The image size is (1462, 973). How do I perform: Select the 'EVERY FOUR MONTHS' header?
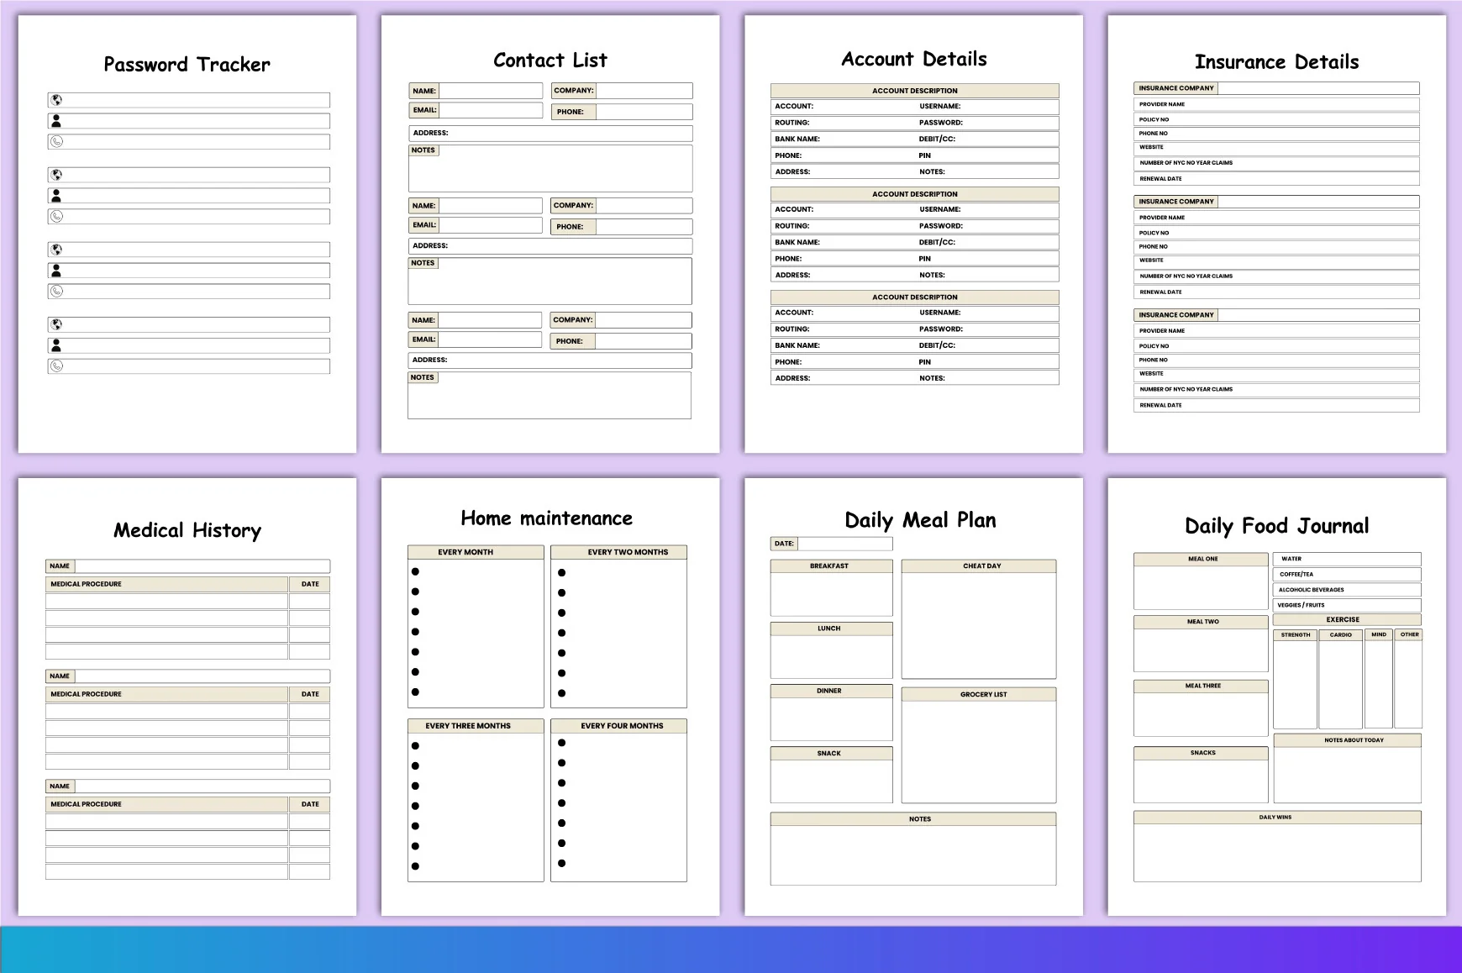(618, 726)
